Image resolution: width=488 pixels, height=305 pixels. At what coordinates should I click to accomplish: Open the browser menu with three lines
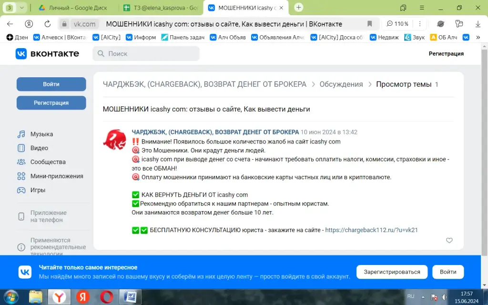point(422,8)
